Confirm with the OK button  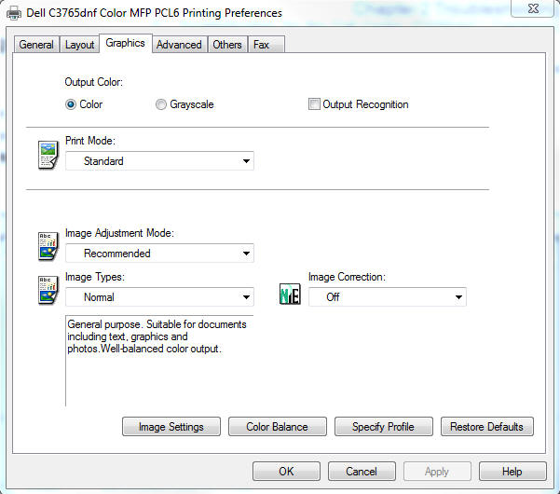point(286,471)
